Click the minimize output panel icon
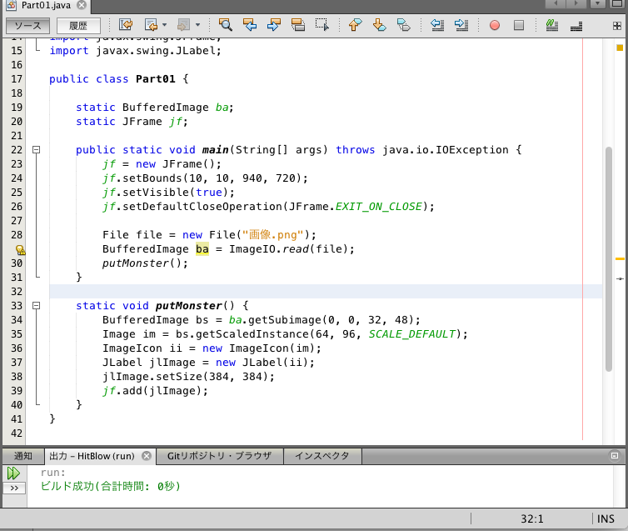 click(x=615, y=456)
